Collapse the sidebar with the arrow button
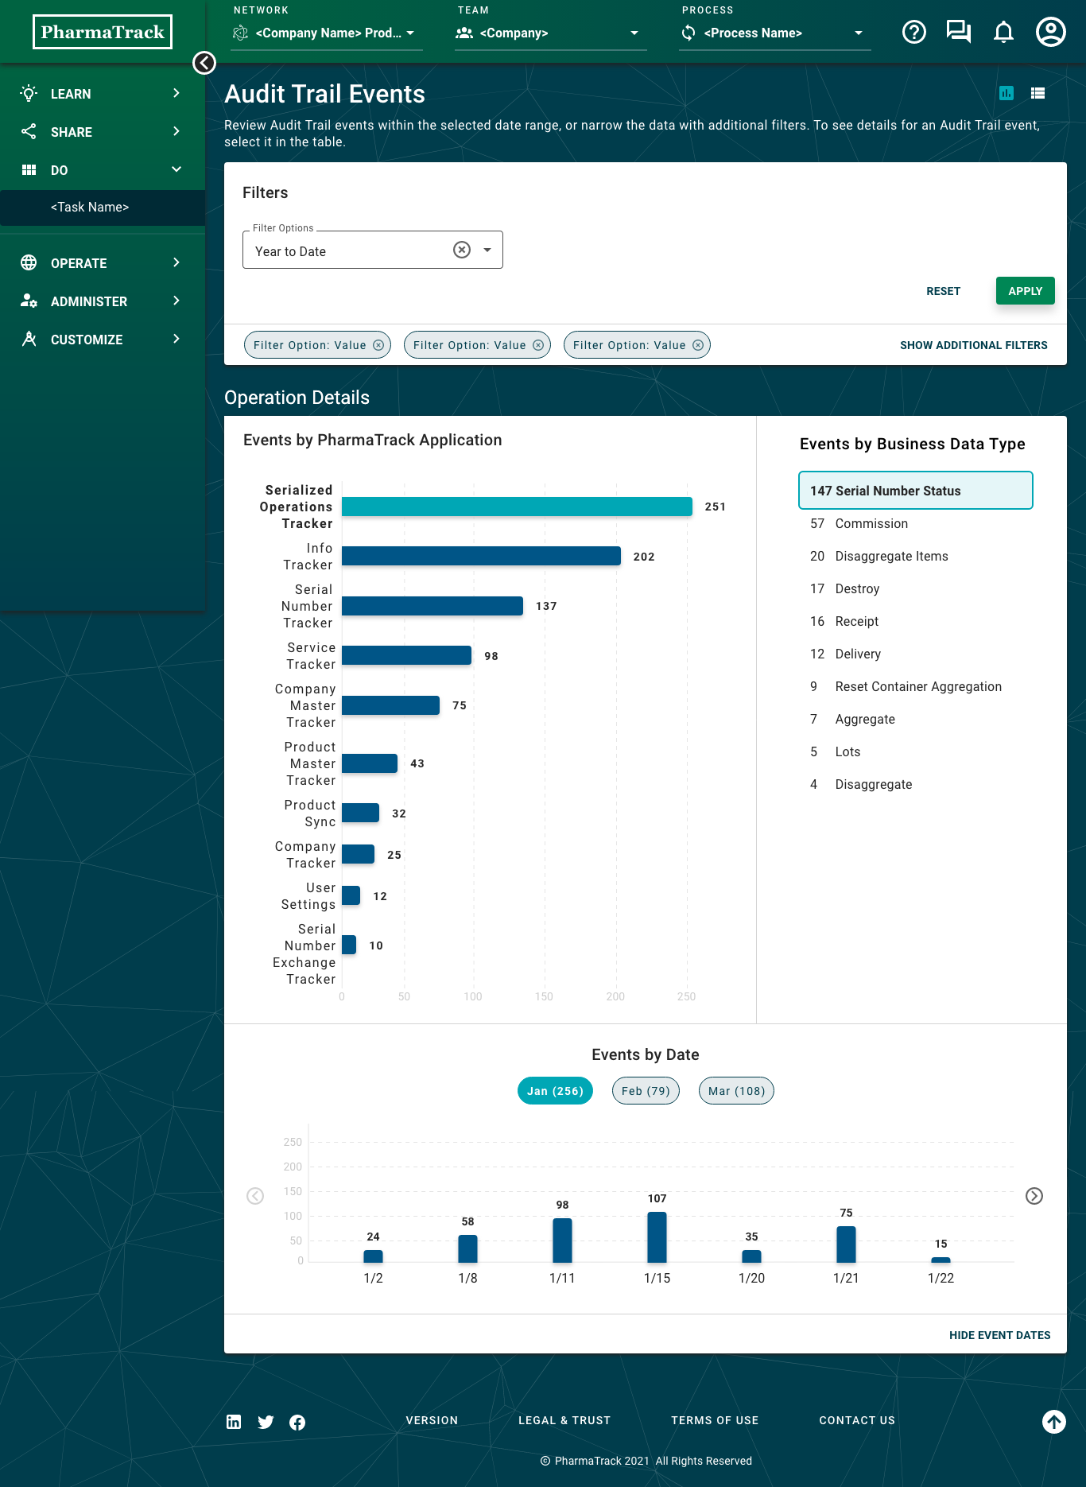1086x1487 pixels. tap(204, 63)
